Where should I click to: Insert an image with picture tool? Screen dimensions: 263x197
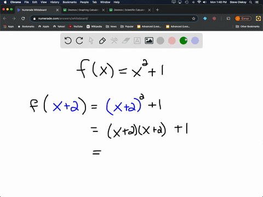[149, 40]
